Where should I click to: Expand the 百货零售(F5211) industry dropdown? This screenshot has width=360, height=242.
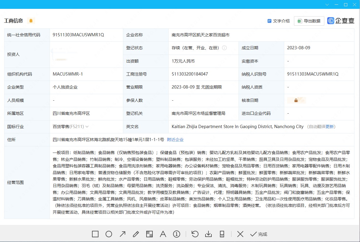pyautogui.click(x=87, y=127)
